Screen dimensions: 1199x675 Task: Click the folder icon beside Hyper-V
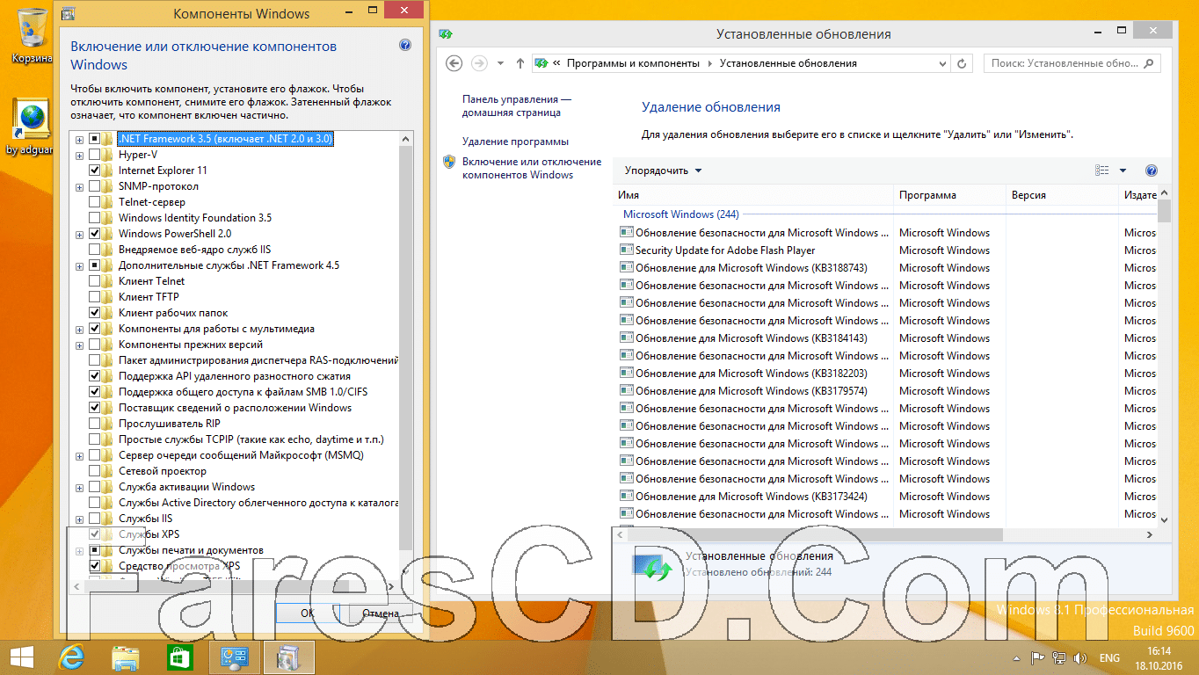108,155
